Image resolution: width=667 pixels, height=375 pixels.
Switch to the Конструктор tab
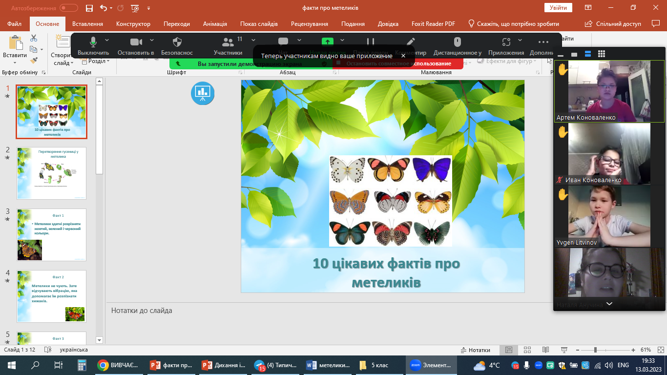(x=133, y=24)
